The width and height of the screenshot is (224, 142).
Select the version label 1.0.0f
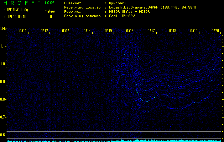click(x=49, y=3)
